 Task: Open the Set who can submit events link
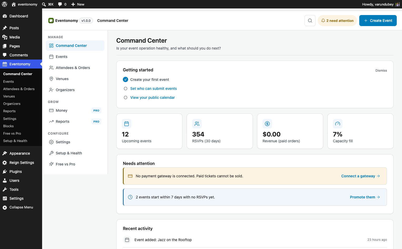pyautogui.click(x=153, y=89)
